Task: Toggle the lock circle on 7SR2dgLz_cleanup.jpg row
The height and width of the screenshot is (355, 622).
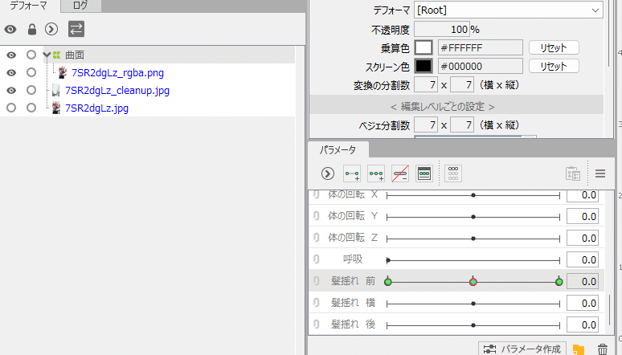Action: [x=31, y=91]
